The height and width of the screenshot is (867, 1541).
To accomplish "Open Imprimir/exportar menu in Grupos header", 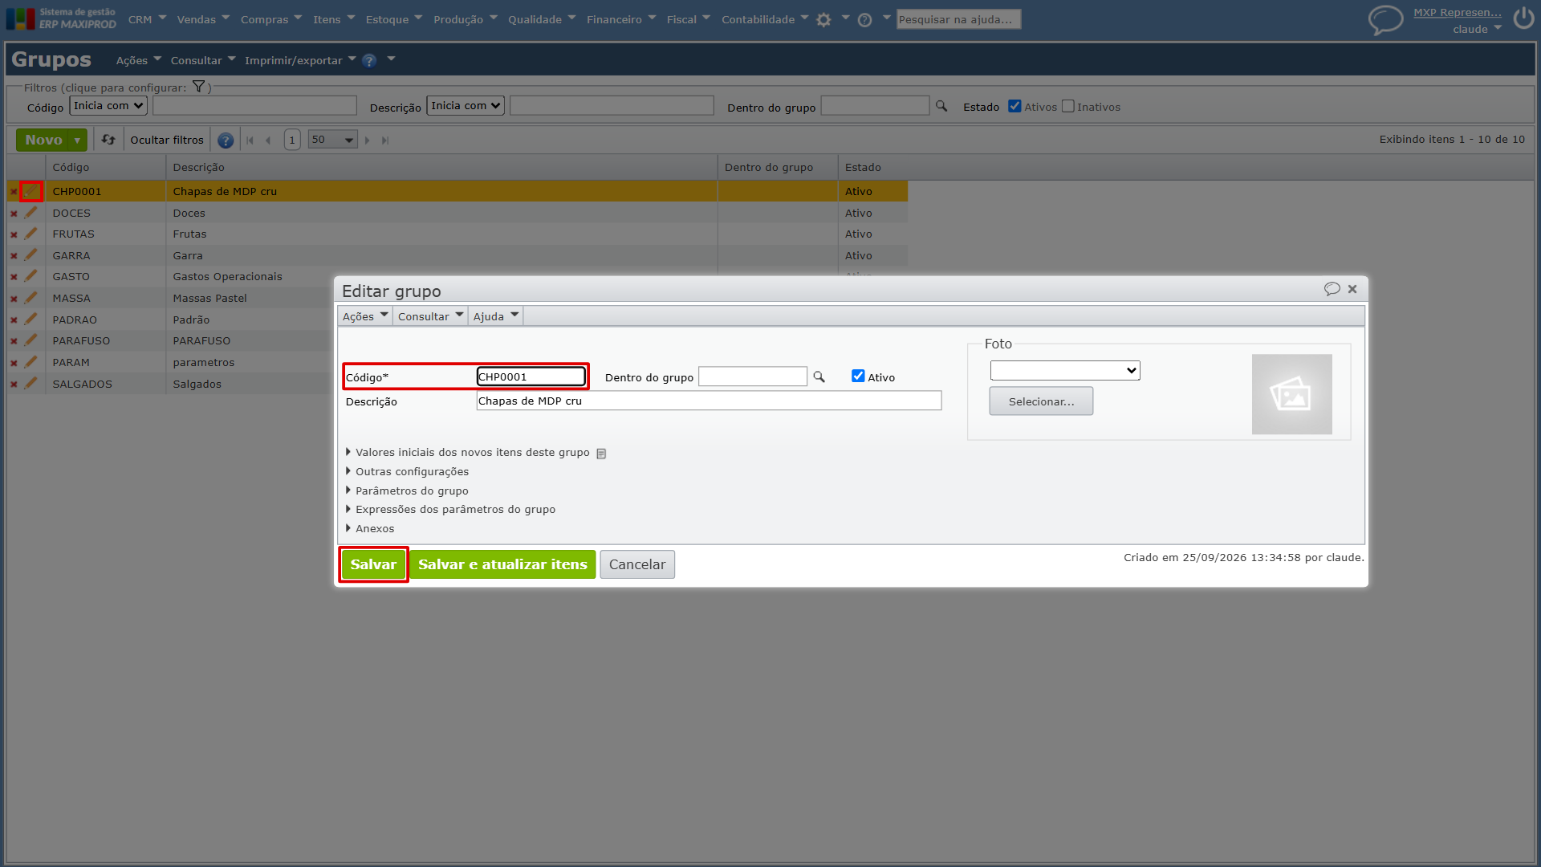I will click(300, 60).
